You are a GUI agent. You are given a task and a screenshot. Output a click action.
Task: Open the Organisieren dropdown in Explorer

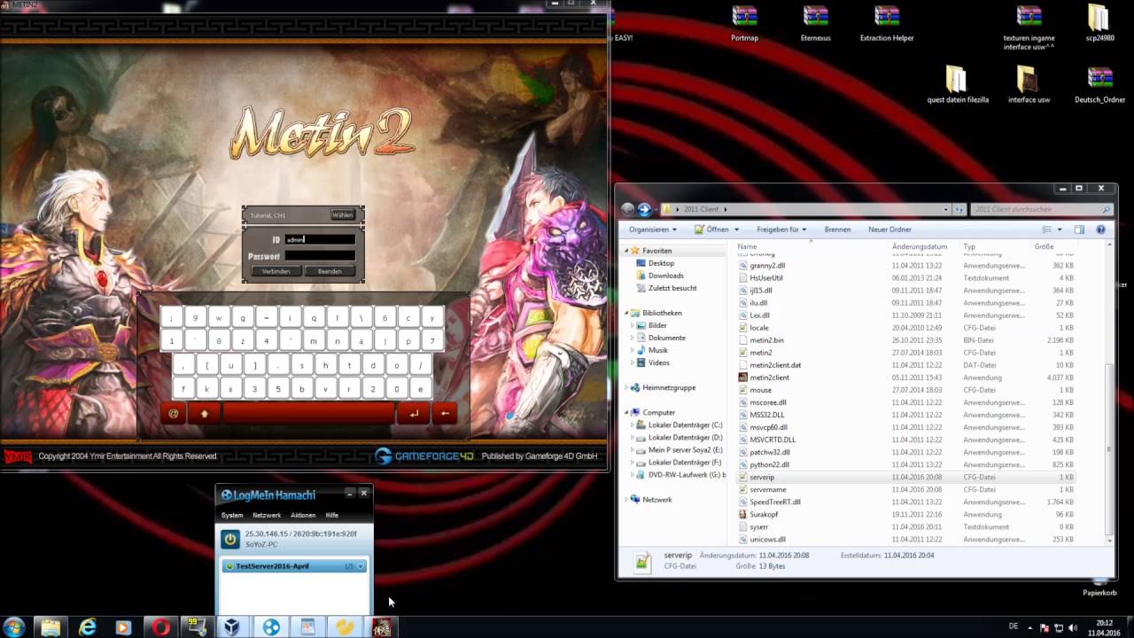(653, 230)
